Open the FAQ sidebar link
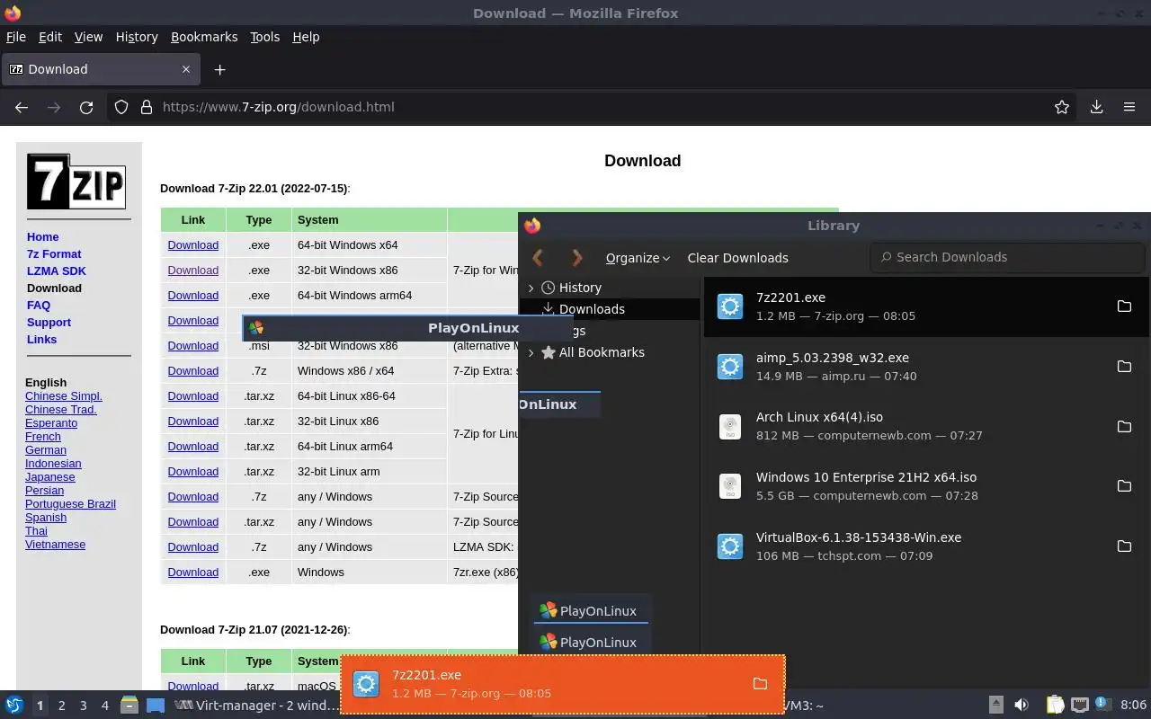The height and width of the screenshot is (719, 1151). [39, 306]
